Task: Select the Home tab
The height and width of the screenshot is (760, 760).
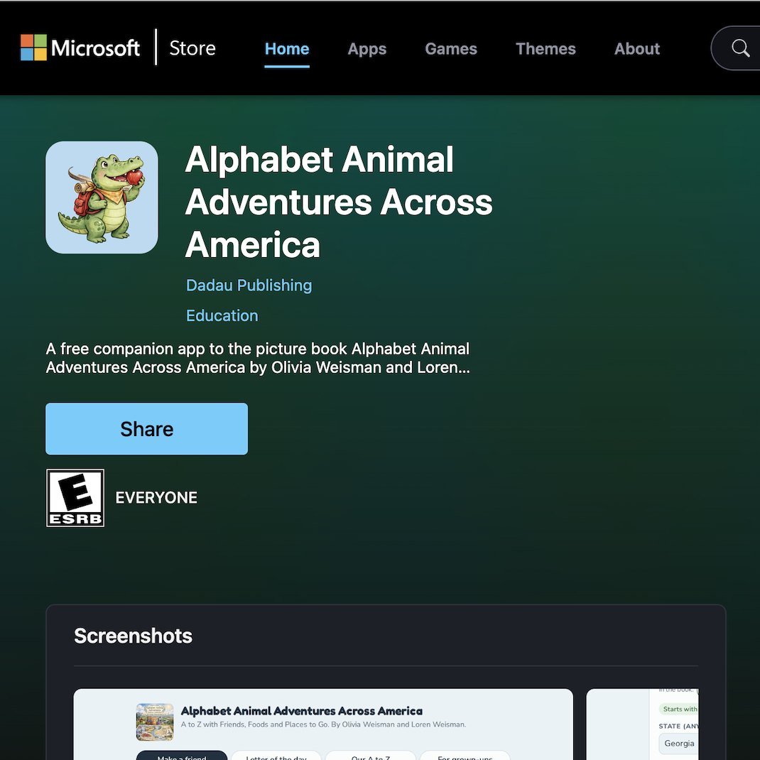Action: click(x=287, y=48)
